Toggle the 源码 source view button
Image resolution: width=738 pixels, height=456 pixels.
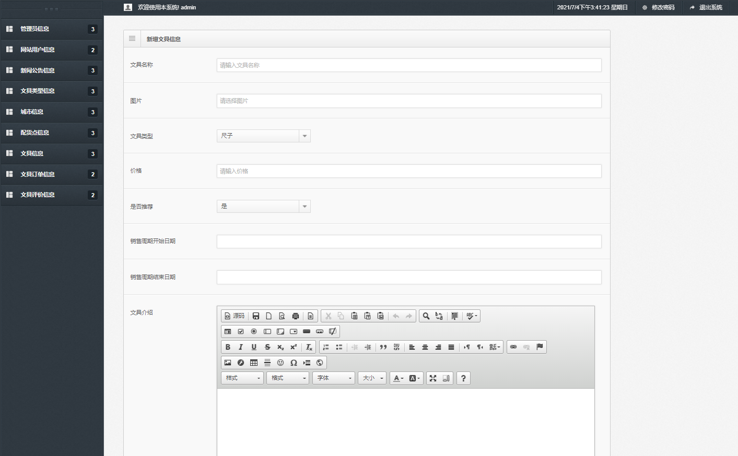(x=235, y=316)
